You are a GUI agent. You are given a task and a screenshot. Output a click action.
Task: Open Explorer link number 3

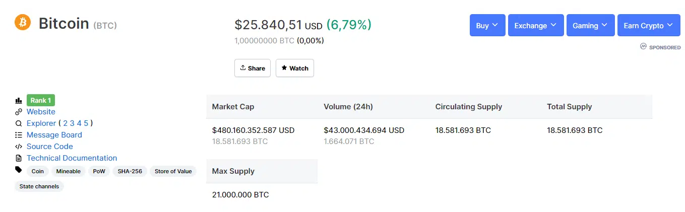(x=72, y=123)
